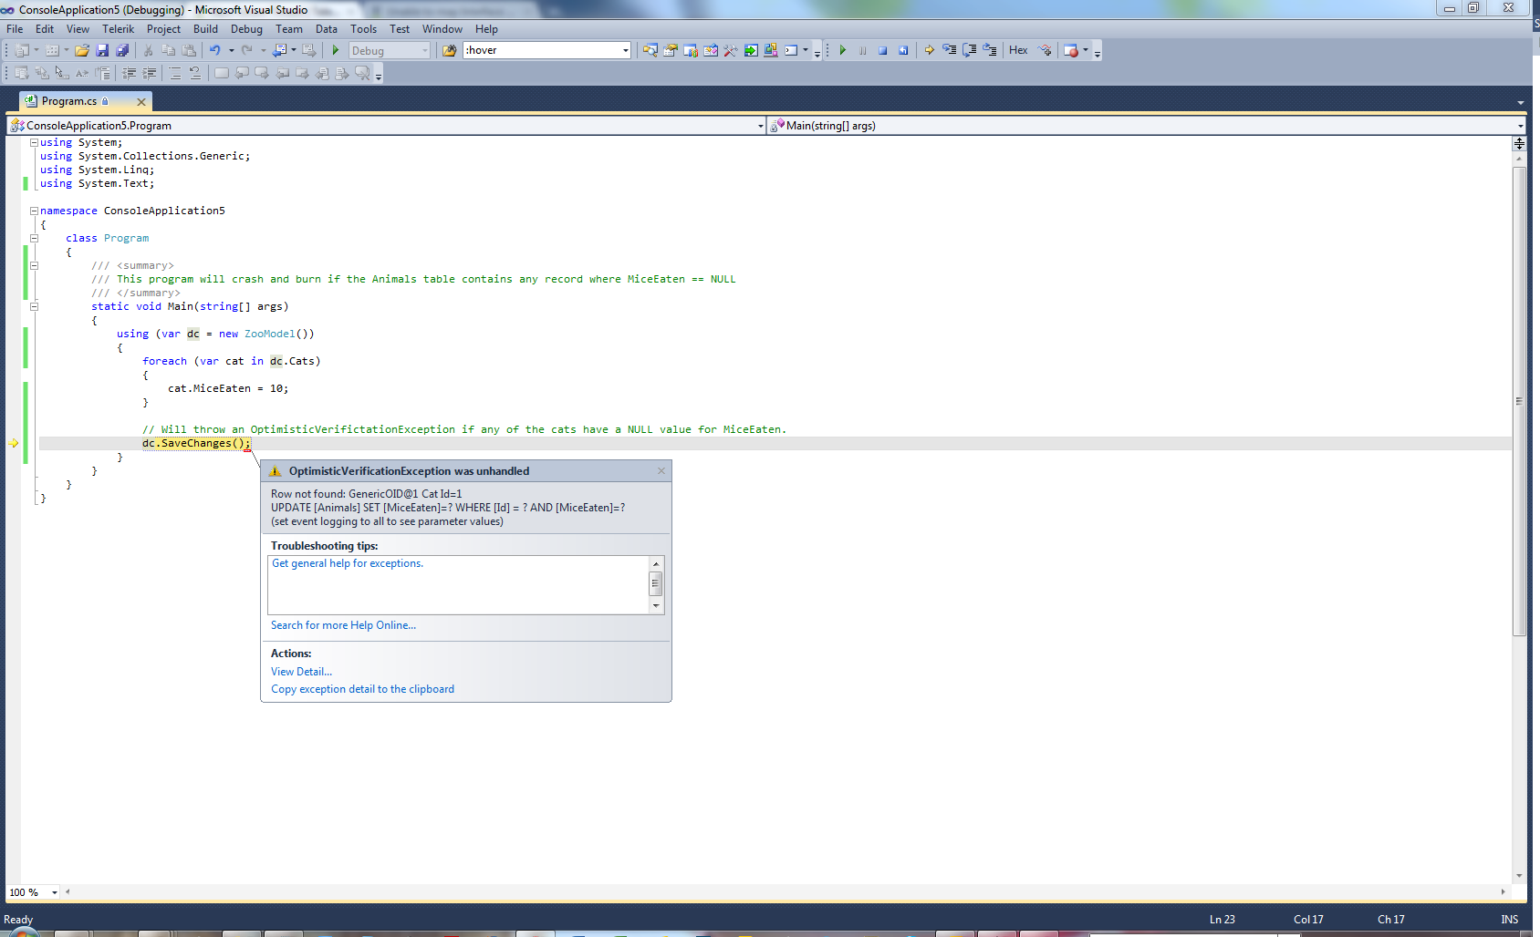Continue debugging with the green Continue icon
Viewport: 1540px width, 937px height.
(x=842, y=50)
